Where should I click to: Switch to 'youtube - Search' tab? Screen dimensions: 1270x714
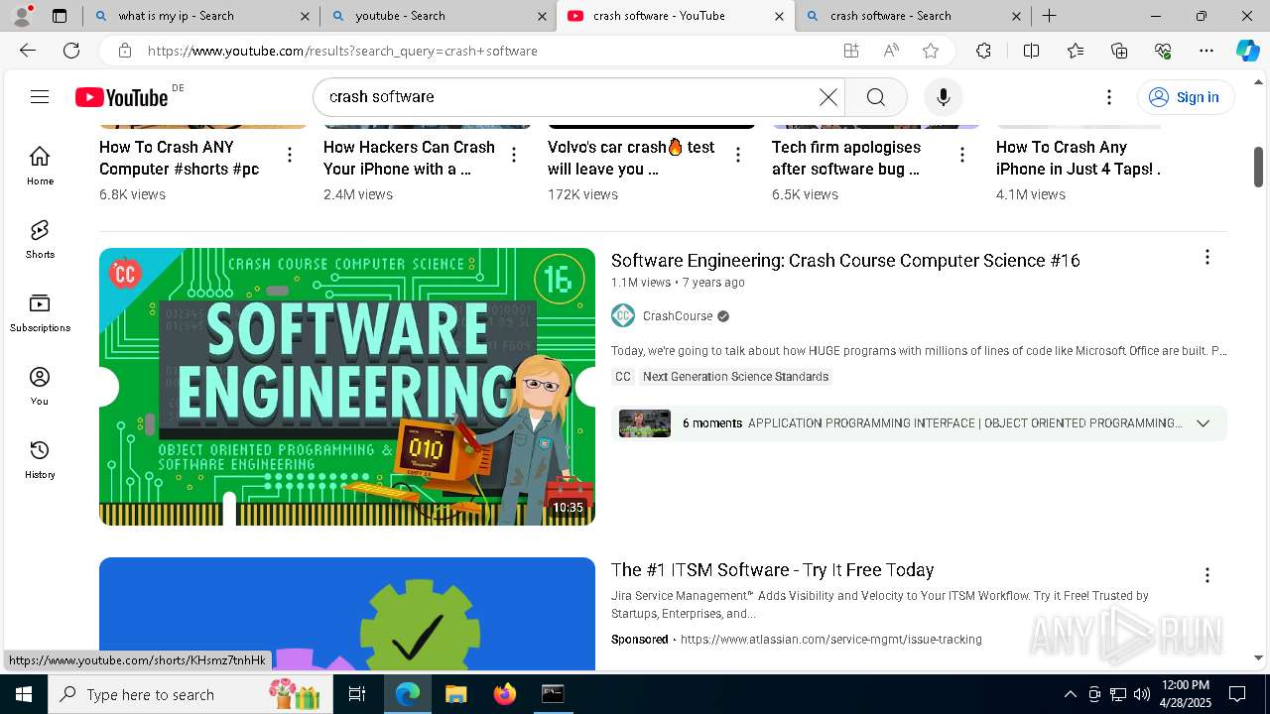(438, 16)
